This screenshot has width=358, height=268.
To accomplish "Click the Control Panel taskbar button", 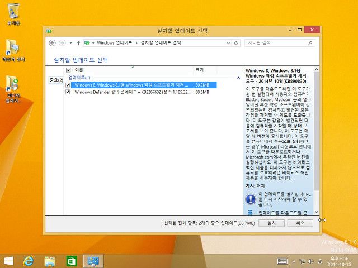I will click(x=93, y=261).
